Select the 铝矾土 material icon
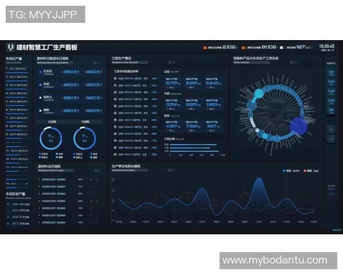 [x=39, y=98]
